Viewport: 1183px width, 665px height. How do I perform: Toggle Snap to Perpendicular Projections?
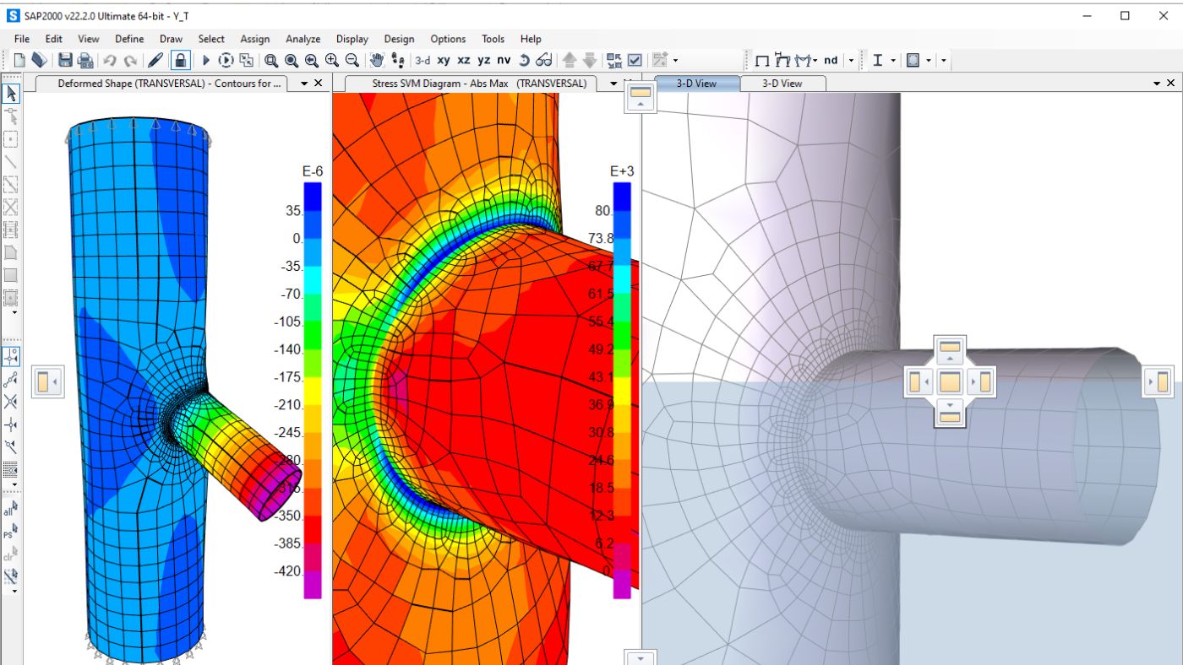pos(11,424)
